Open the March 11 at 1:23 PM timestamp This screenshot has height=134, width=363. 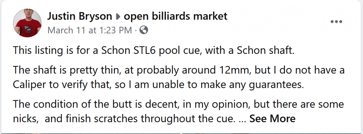pyautogui.click(x=90, y=30)
